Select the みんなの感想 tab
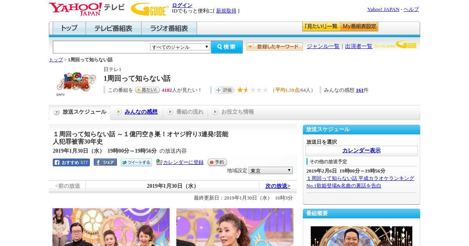This screenshot has width=469, height=246. point(136,112)
